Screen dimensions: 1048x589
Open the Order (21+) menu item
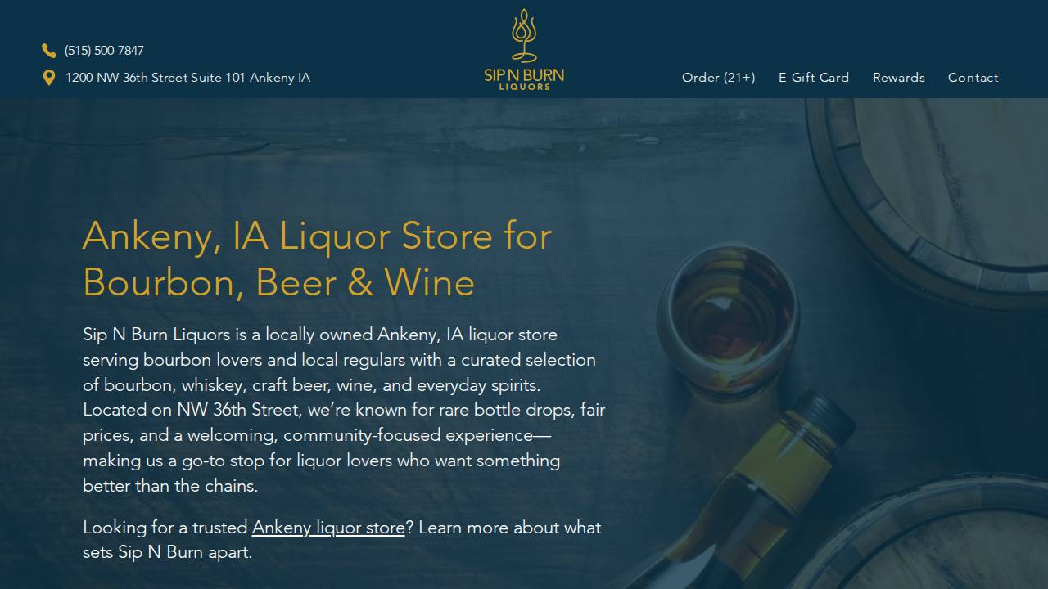(718, 77)
